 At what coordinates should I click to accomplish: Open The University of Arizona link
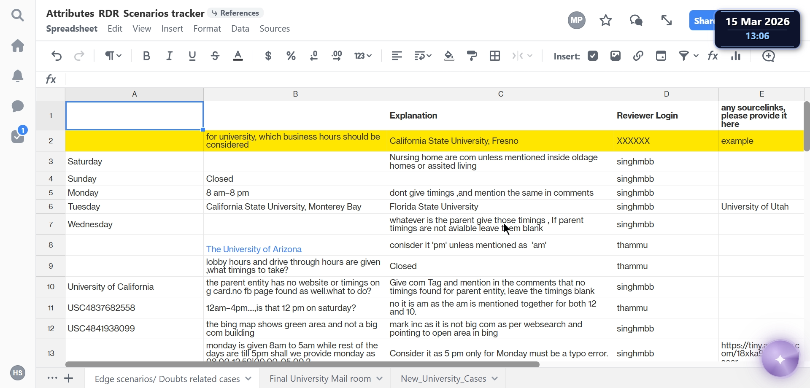tap(254, 249)
